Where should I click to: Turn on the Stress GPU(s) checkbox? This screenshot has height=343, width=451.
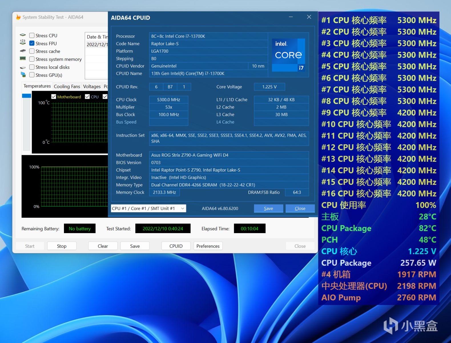coord(32,75)
